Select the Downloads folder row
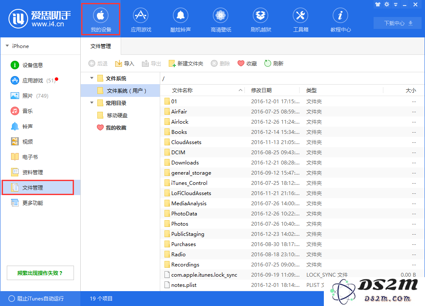 (x=292, y=163)
